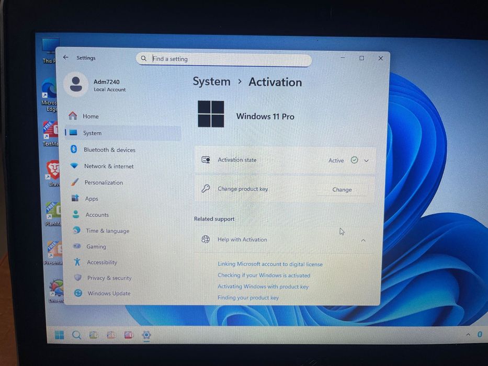Click the Bluetooth tray icon
This screenshot has height=366, width=488.
coord(480,334)
